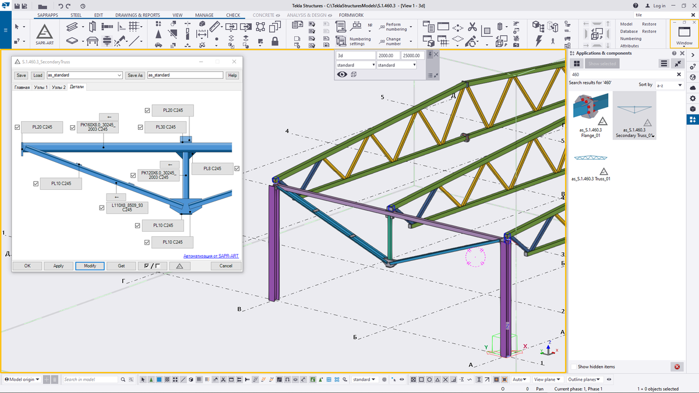Open the blue file menu hamburger icon
699x393 pixels.
point(5,30)
